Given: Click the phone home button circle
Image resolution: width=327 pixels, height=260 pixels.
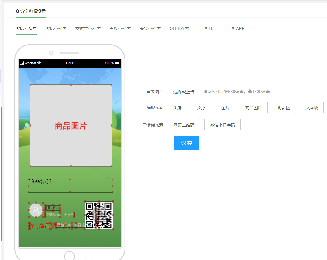Looking at the screenshot, I should click(69, 256).
